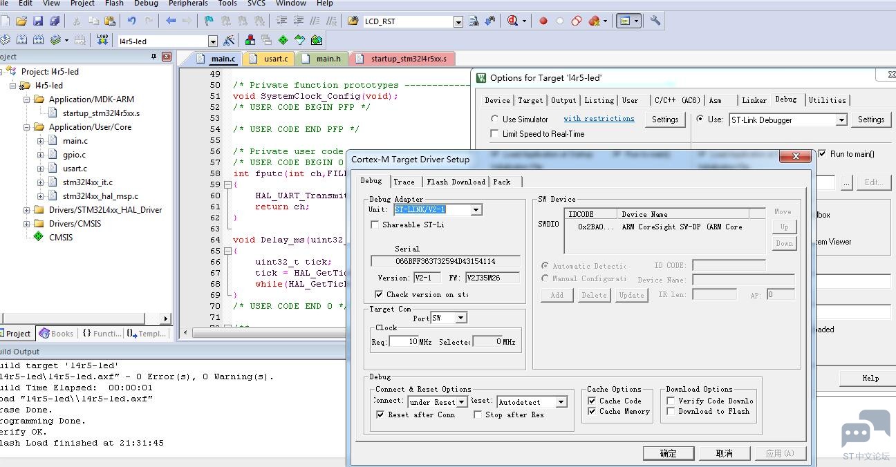
Task: Open the l4r5-led target dropdown
Action: (213, 41)
